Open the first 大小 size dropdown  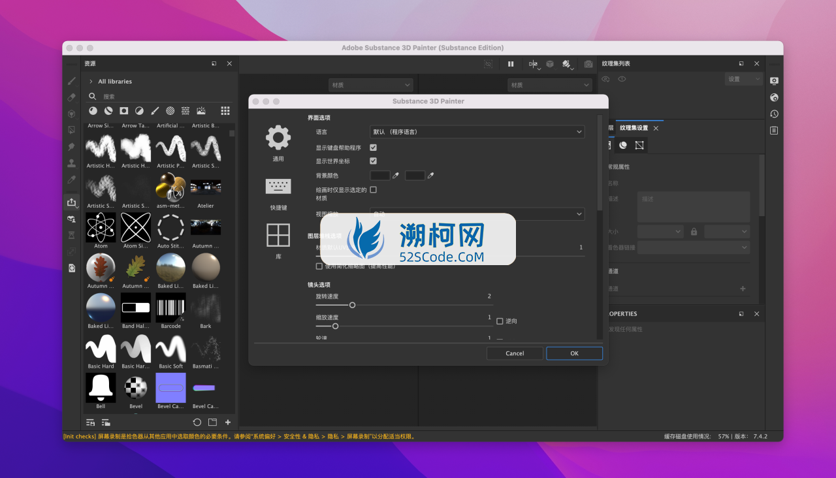660,231
